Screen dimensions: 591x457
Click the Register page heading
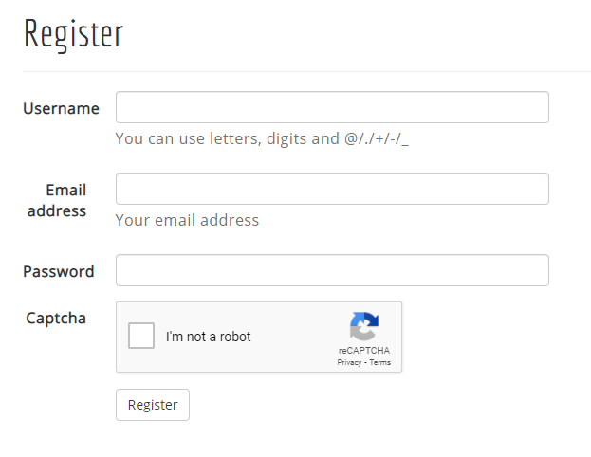tap(74, 34)
